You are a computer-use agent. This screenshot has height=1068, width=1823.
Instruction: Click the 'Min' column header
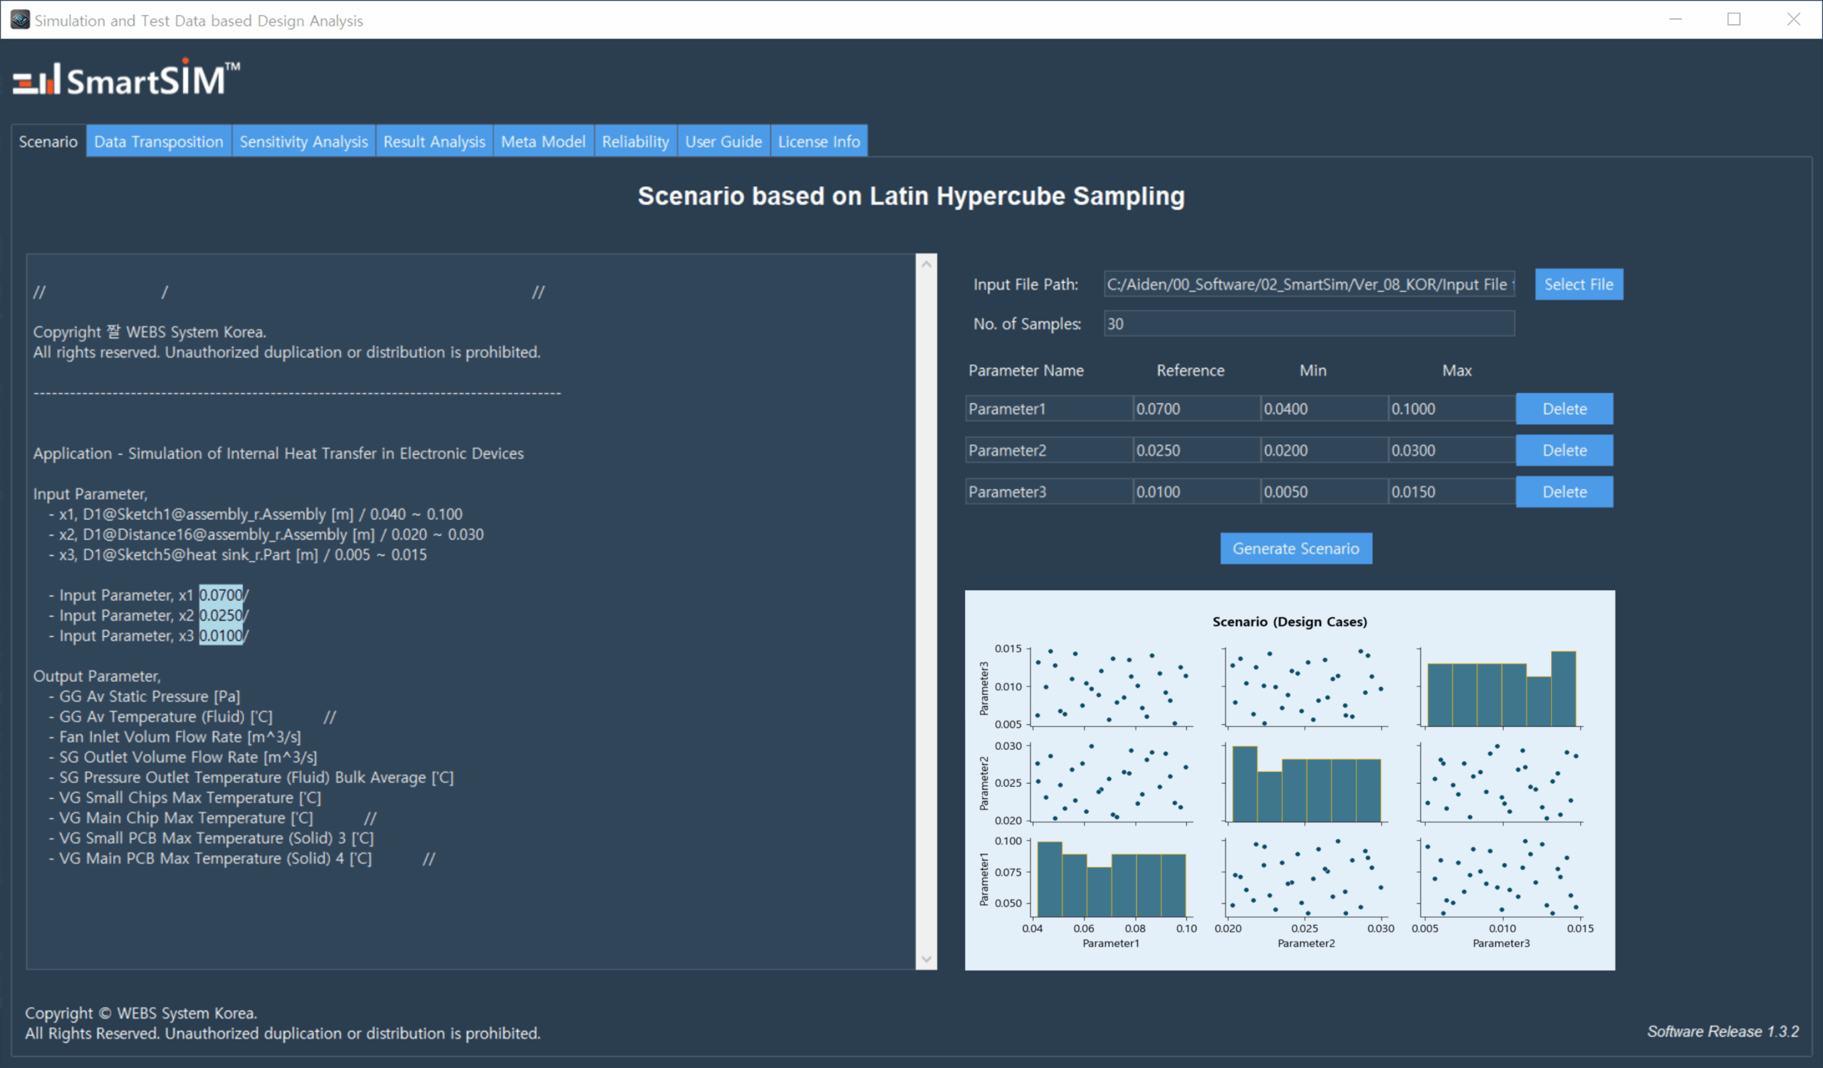click(x=1312, y=370)
